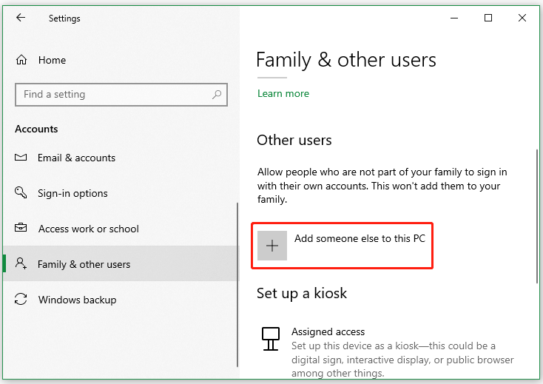Open Assigned access kiosk setup
This screenshot has height=384, width=543.
[x=388, y=351]
